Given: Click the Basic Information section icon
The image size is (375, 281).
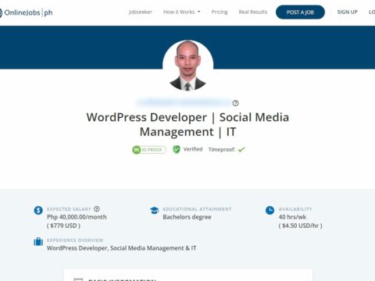Looking at the screenshot, I should pos(78,279).
